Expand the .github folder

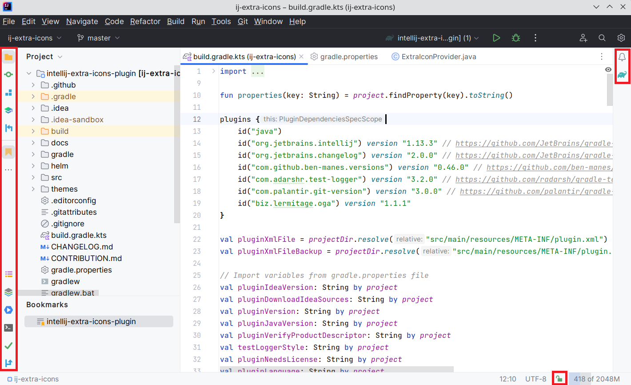tap(33, 85)
